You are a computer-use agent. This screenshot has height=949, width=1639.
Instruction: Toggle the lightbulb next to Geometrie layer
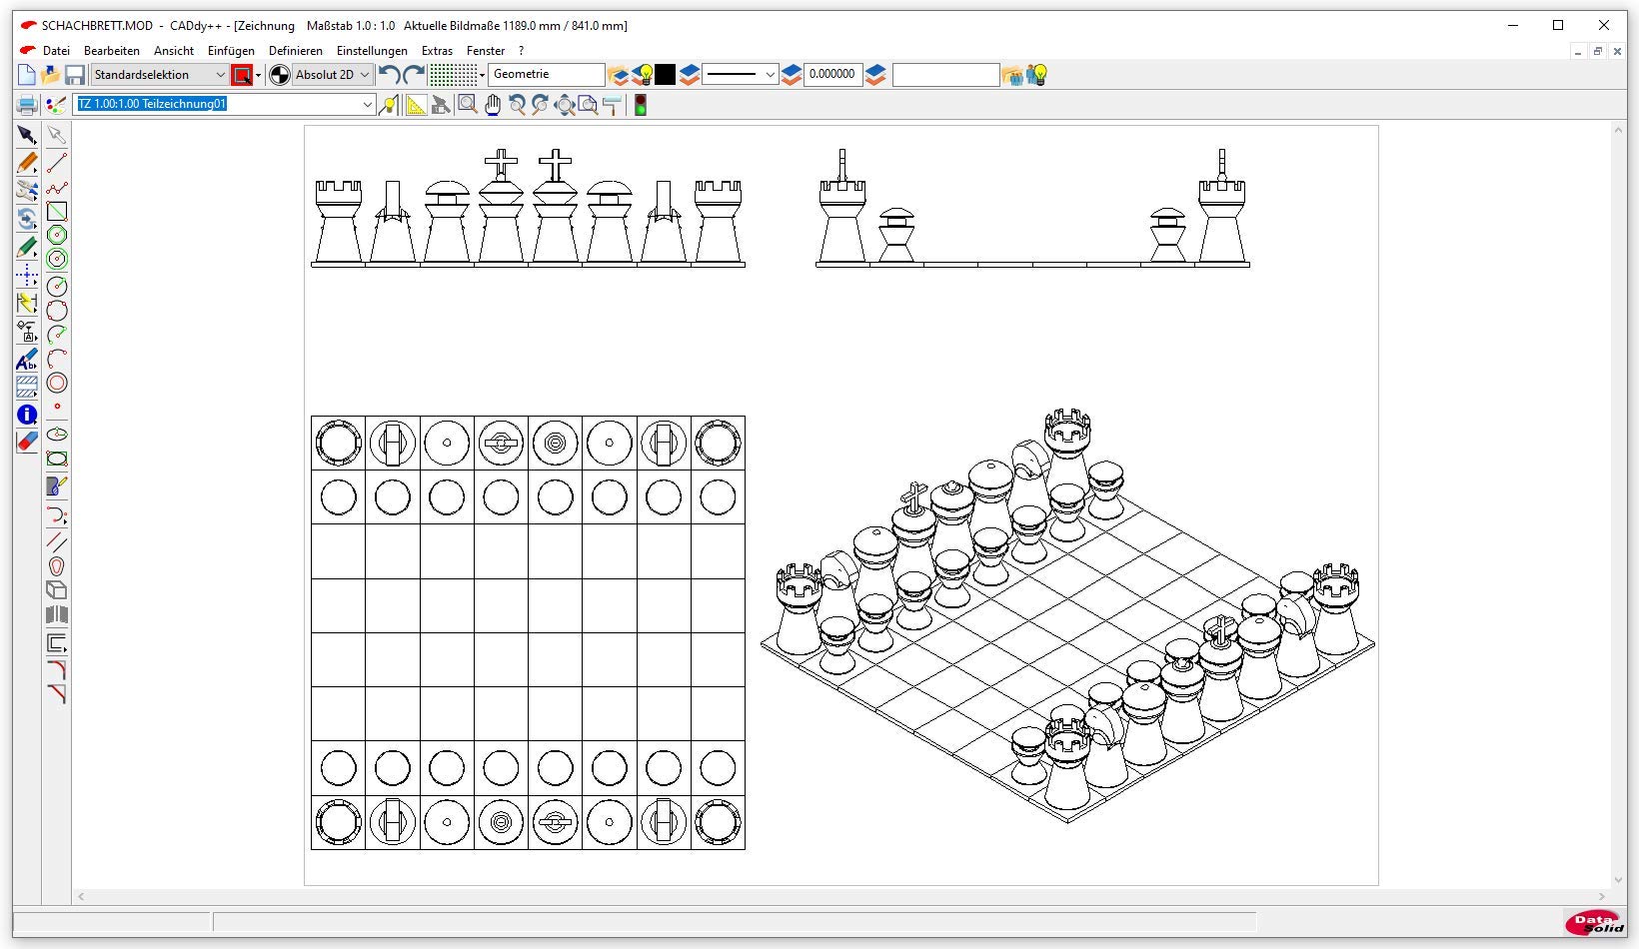(x=645, y=75)
